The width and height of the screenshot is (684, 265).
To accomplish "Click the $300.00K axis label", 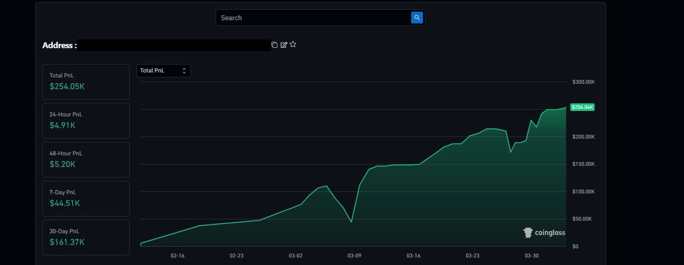I will tap(584, 82).
